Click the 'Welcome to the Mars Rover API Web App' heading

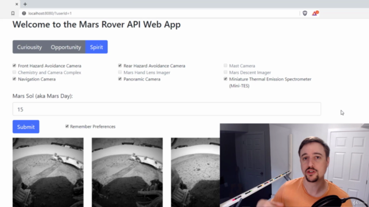[96, 24]
